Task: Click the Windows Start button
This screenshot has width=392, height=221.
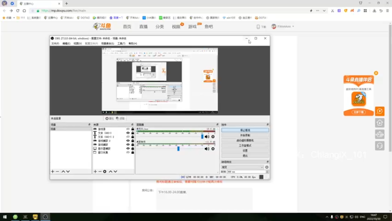Action: pyautogui.click(x=5, y=217)
